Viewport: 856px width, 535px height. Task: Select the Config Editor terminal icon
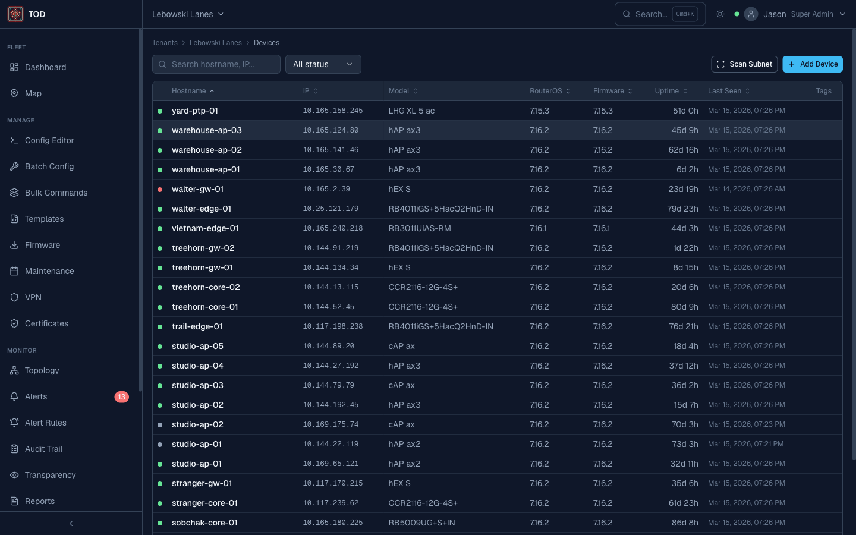point(14,140)
